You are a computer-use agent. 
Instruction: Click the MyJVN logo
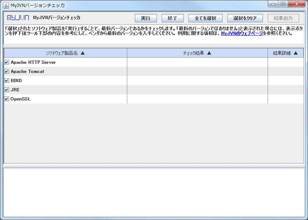(18, 18)
